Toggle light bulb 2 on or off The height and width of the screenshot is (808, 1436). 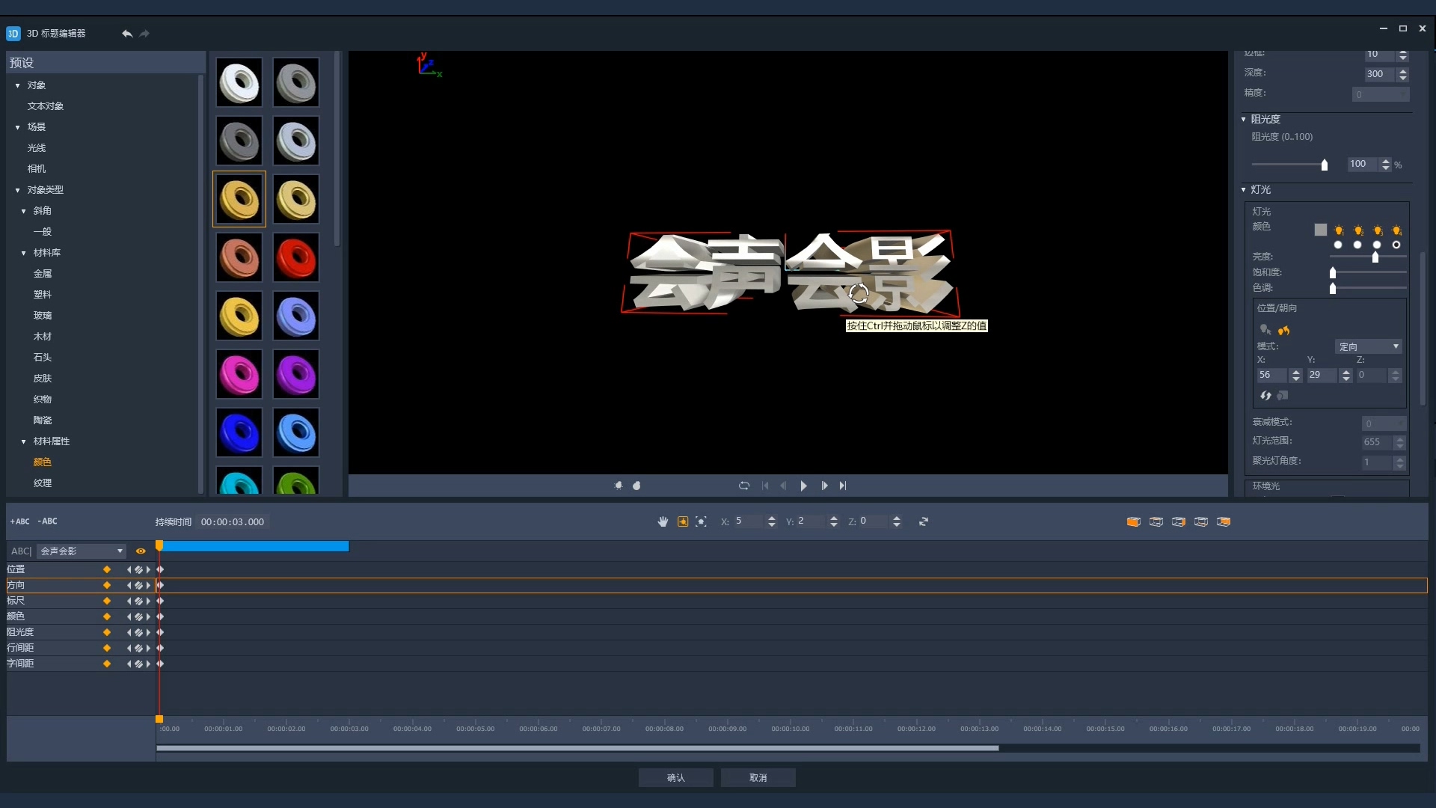coord(1358,230)
